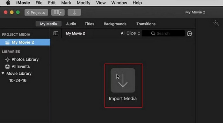Image resolution: width=223 pixels, height=123 pixels.
Task: Click the My Movie 2 window title
Action: click(x=195, y=12)
